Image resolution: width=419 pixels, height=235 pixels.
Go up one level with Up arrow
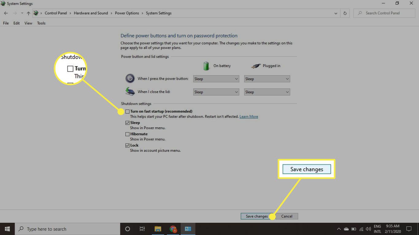coord(29,13)
